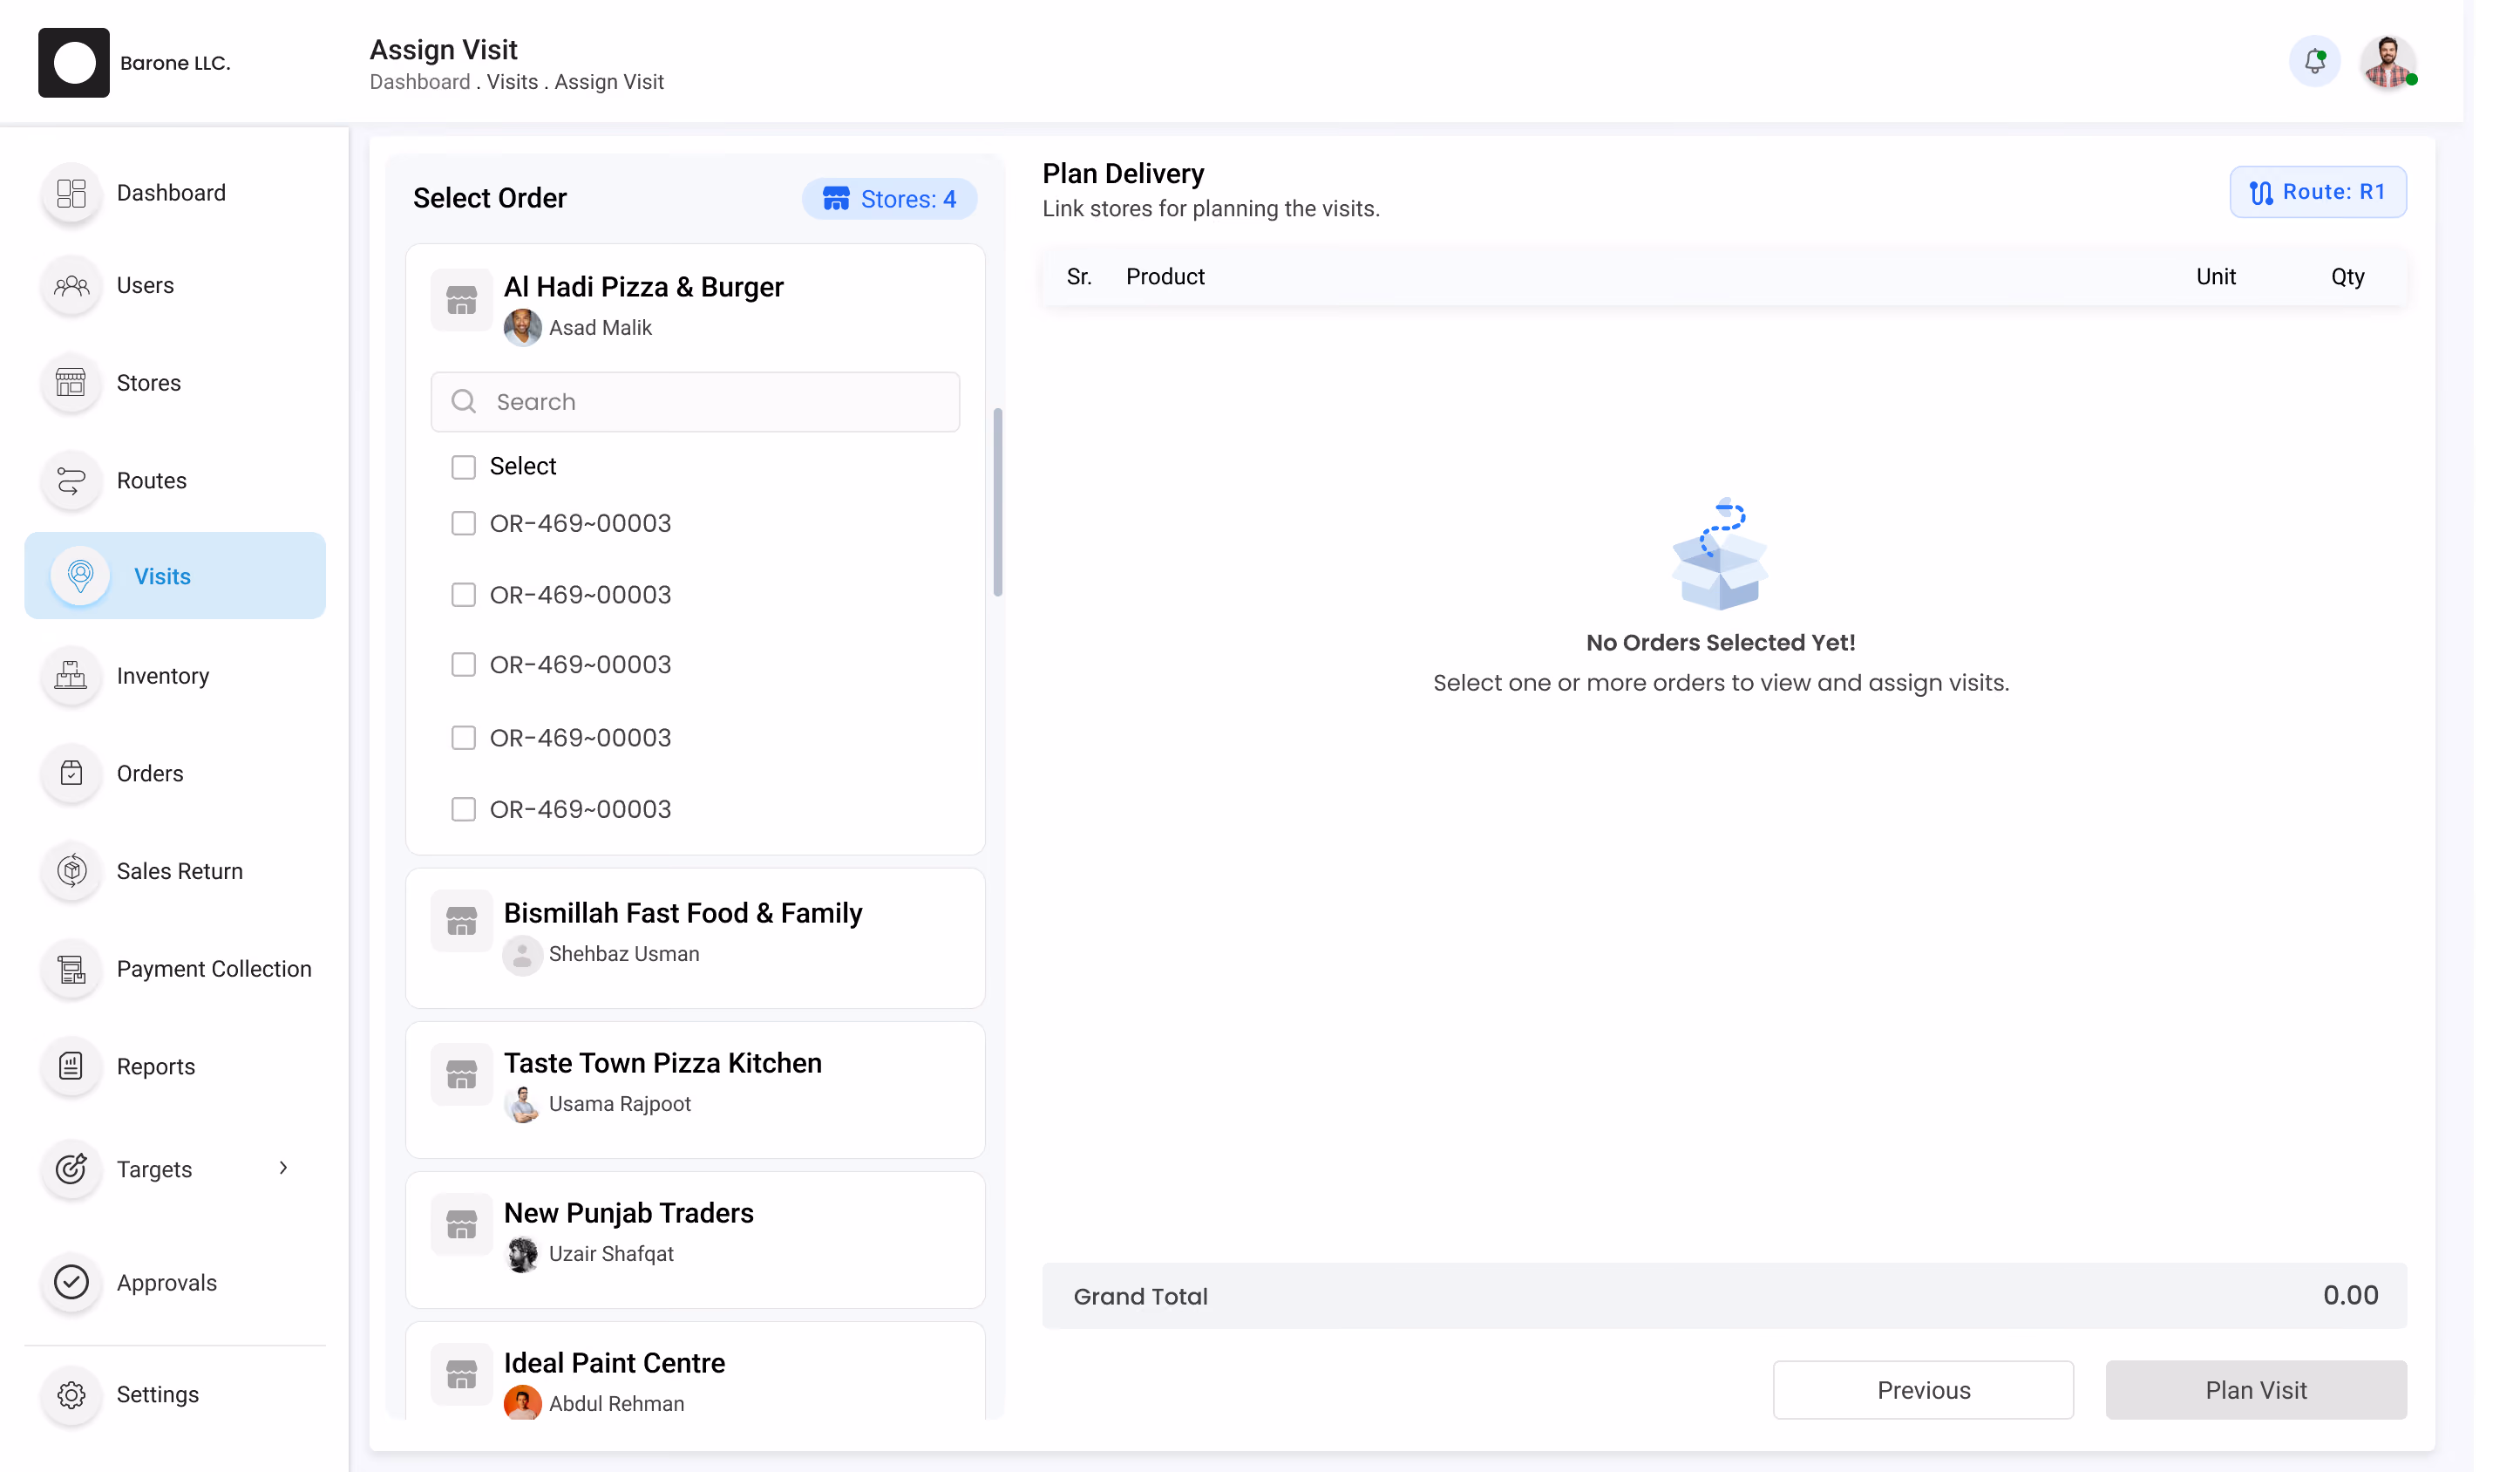Click the order list scrollbar
2520x1472 pixels.
click(997, 502)
